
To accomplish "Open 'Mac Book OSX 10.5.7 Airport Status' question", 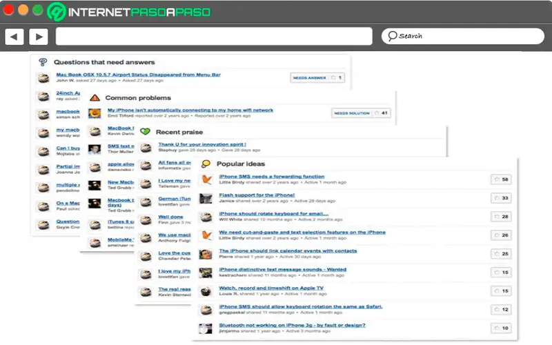I will coord(139,75).
